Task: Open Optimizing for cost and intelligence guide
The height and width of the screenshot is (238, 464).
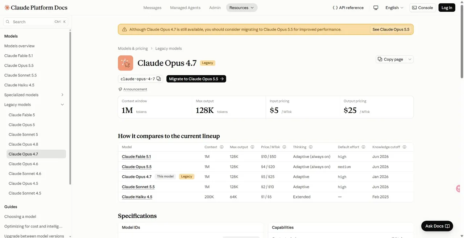Action: click(34, 226)
